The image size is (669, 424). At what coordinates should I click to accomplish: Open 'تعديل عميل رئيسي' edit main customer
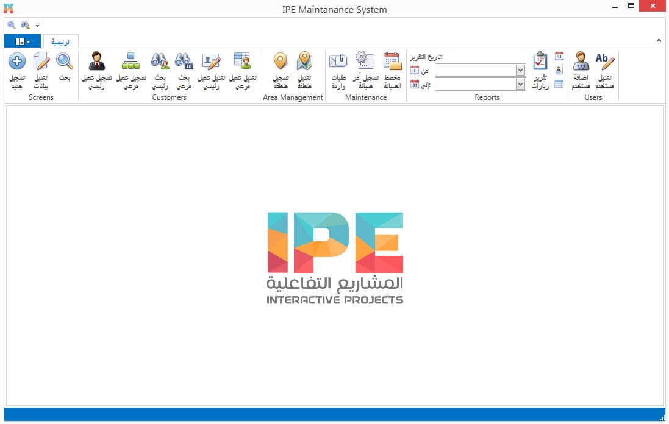(x=211, y=70)
